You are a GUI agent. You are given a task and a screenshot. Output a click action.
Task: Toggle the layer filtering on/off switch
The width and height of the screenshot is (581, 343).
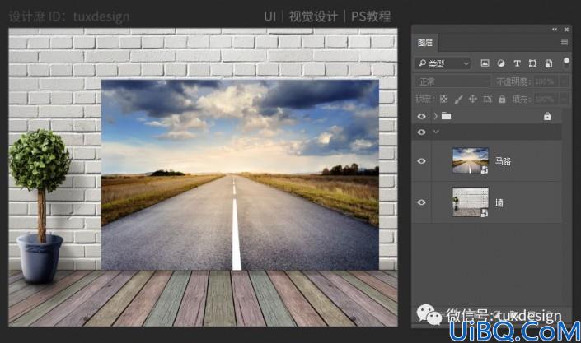click(x=566, y=62)
